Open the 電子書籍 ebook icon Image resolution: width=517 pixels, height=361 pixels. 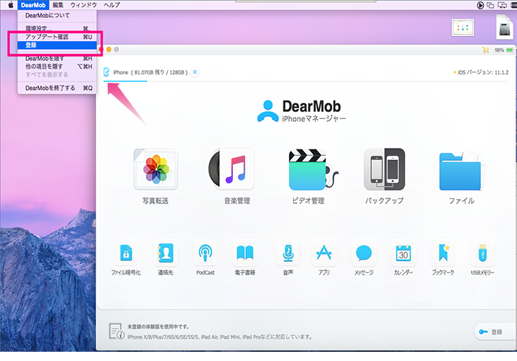tap(245, 253)
